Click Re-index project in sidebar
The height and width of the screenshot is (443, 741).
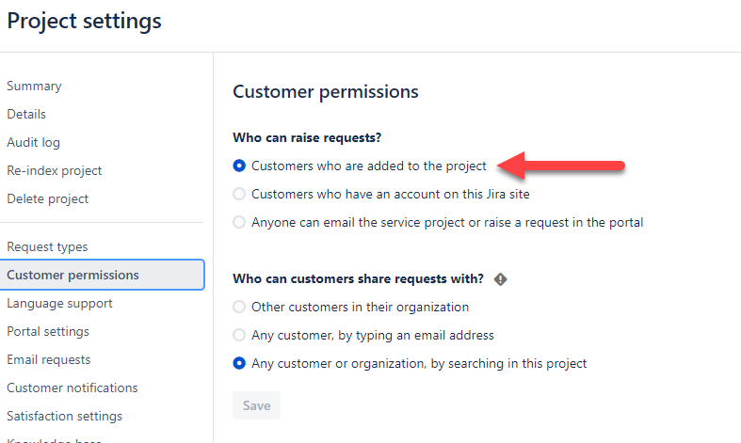point(55,171)
